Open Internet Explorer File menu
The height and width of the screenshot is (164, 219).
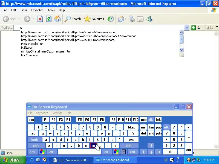click(5, 10)
